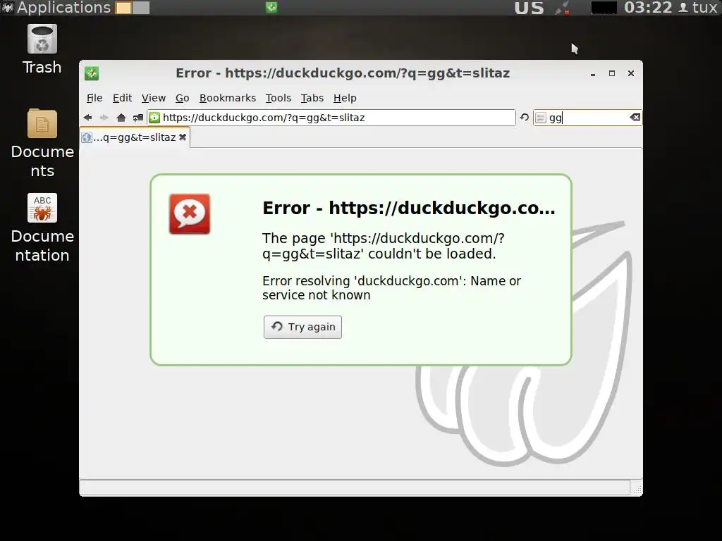The height and width of the screenshot is (541, 722).
Task: Switch to the first workspace in pager
Action: tap(123, 8)
